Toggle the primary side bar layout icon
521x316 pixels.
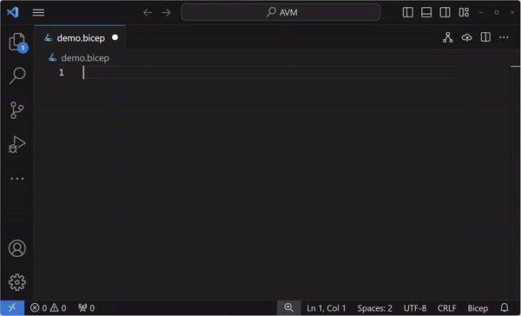tap(408, 12)
